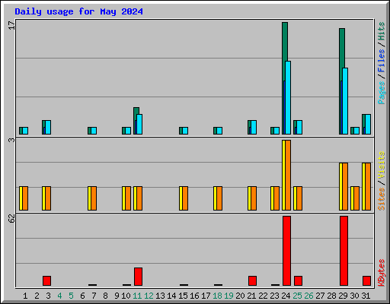The image size is (390, 304).
Task: Click the red KBytes bar for day 29
Action: point(344,251)
